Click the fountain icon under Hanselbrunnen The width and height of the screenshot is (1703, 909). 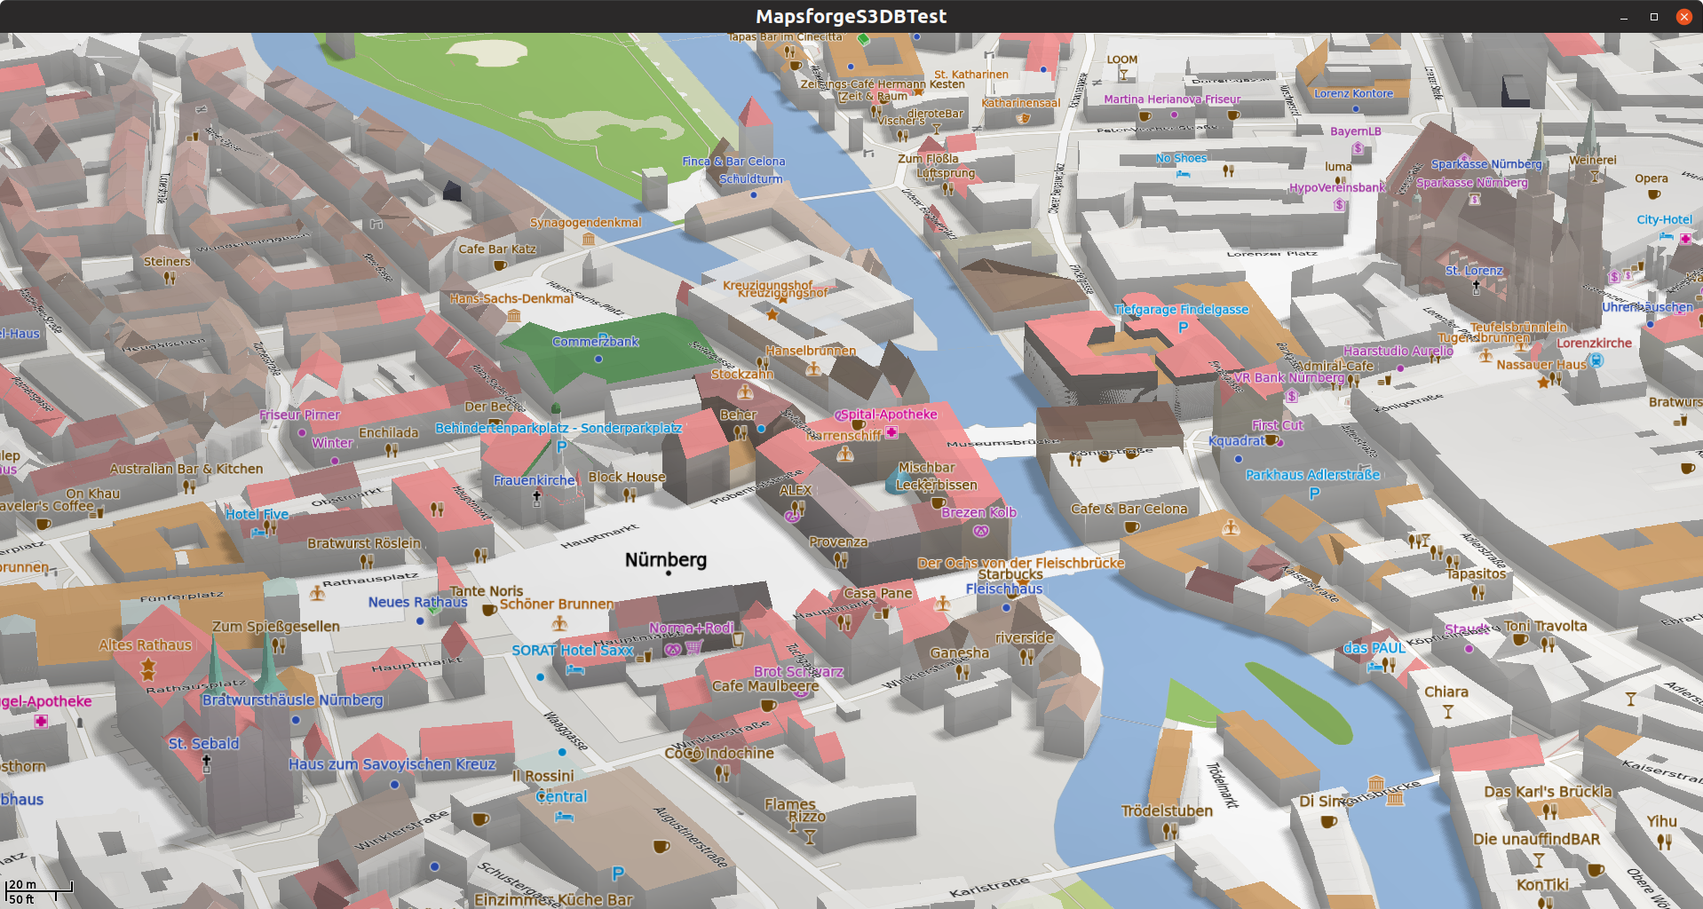tap(812, 368)
